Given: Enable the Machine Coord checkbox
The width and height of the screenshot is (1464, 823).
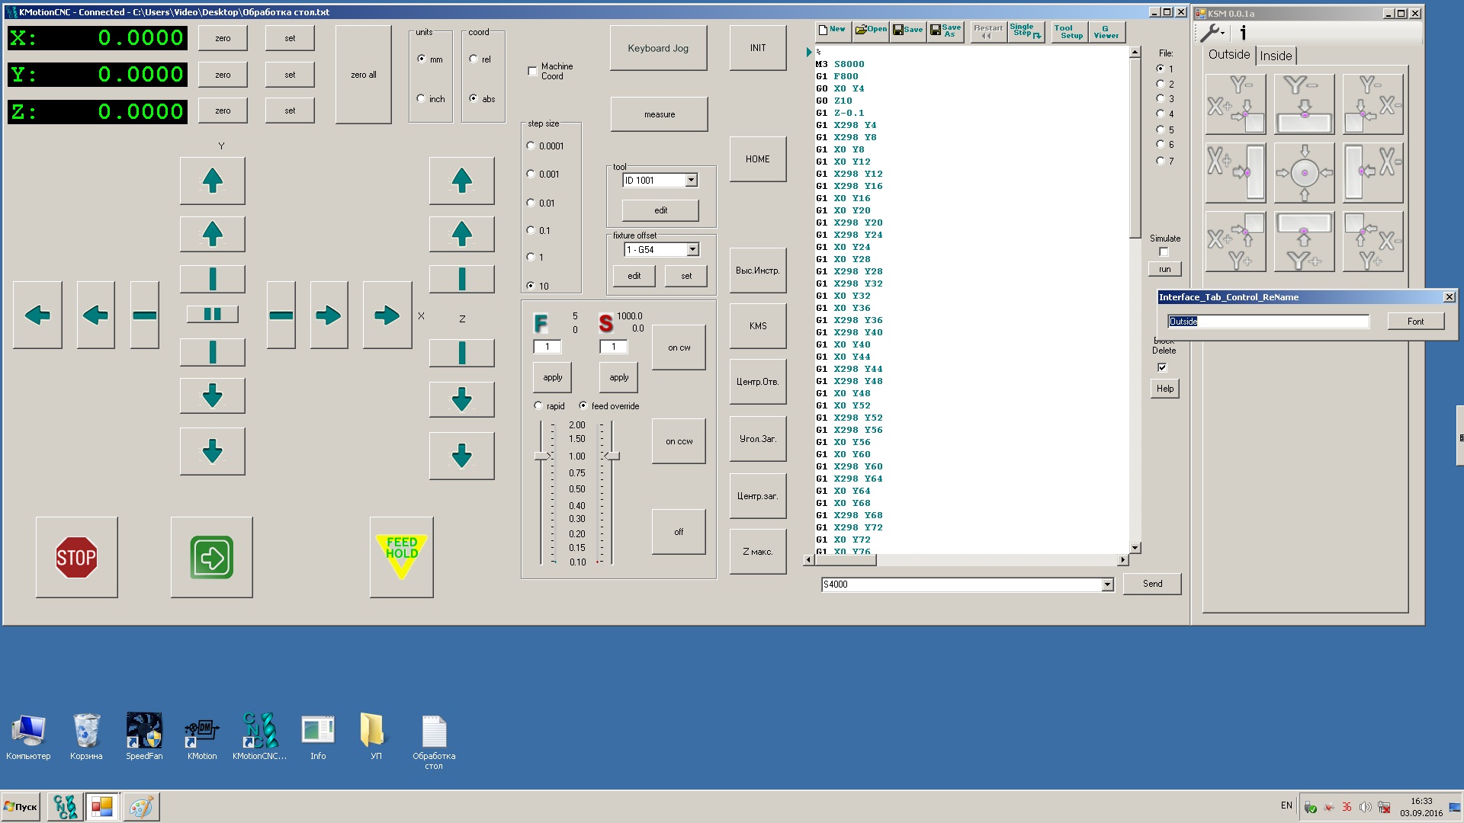Looking at the screenshot, I should coord(532,72).
